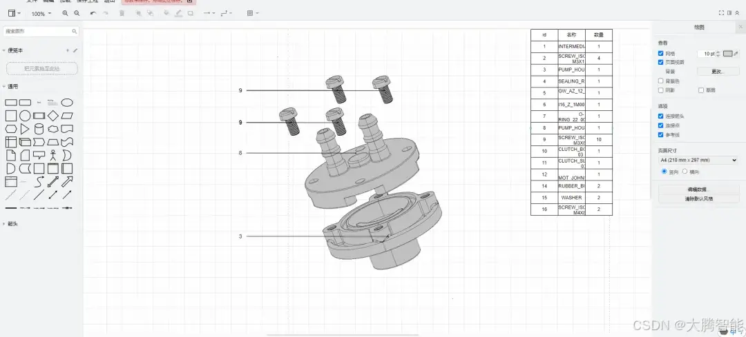Toggle the shadow tool in the toolbar

coord(191,13)
